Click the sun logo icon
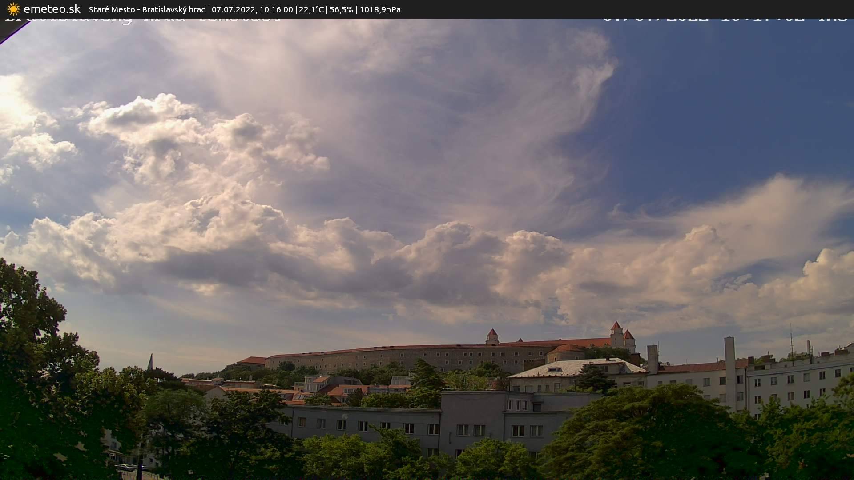 pyautogui.click(x=13, y=9)
